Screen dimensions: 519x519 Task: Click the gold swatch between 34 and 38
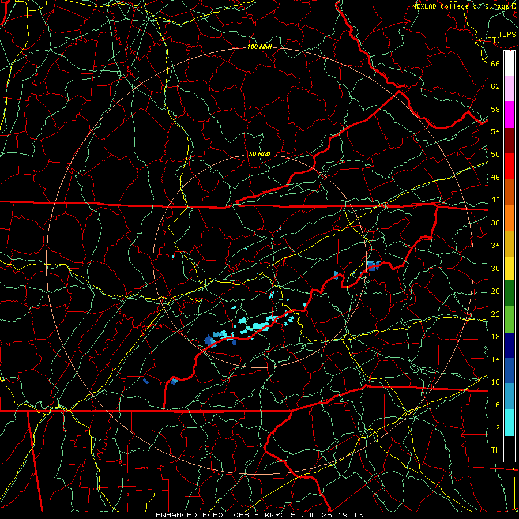tap(509, 244)
